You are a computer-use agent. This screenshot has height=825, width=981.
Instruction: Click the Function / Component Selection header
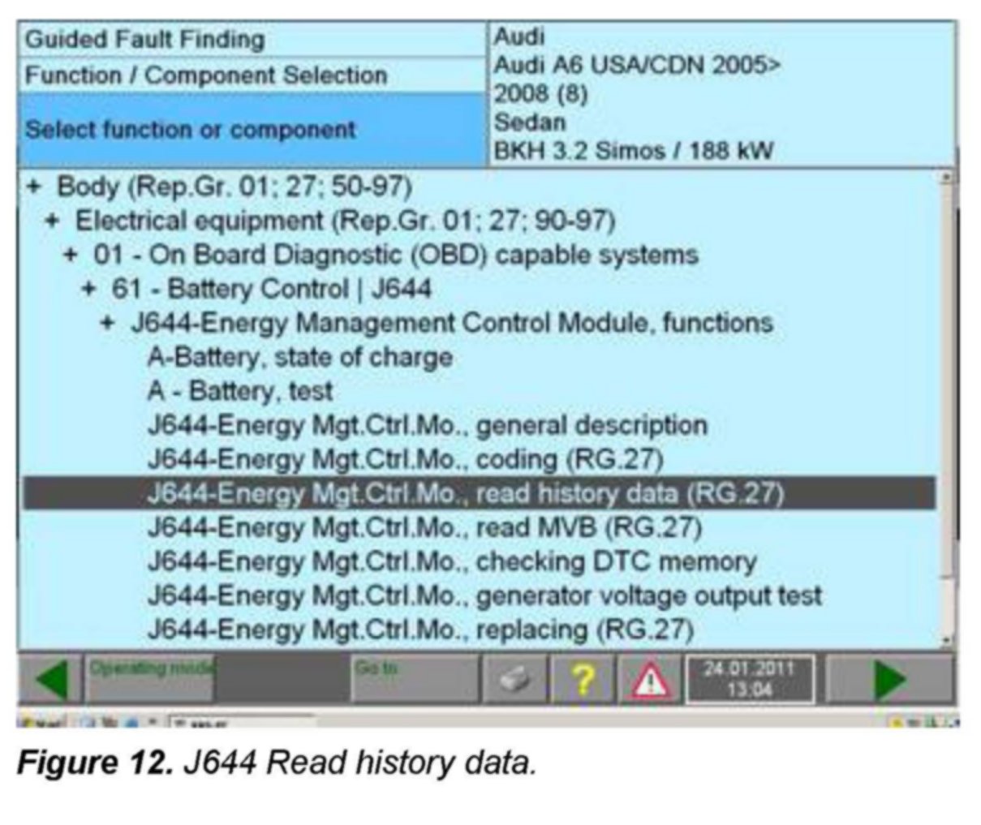(206, 75)
